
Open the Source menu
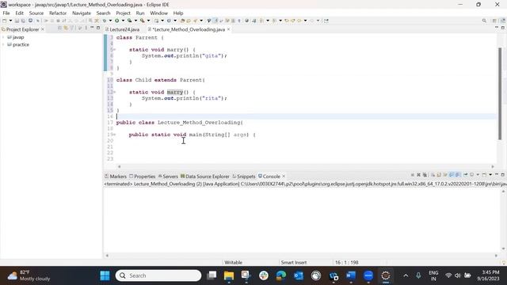coord(36,13)
